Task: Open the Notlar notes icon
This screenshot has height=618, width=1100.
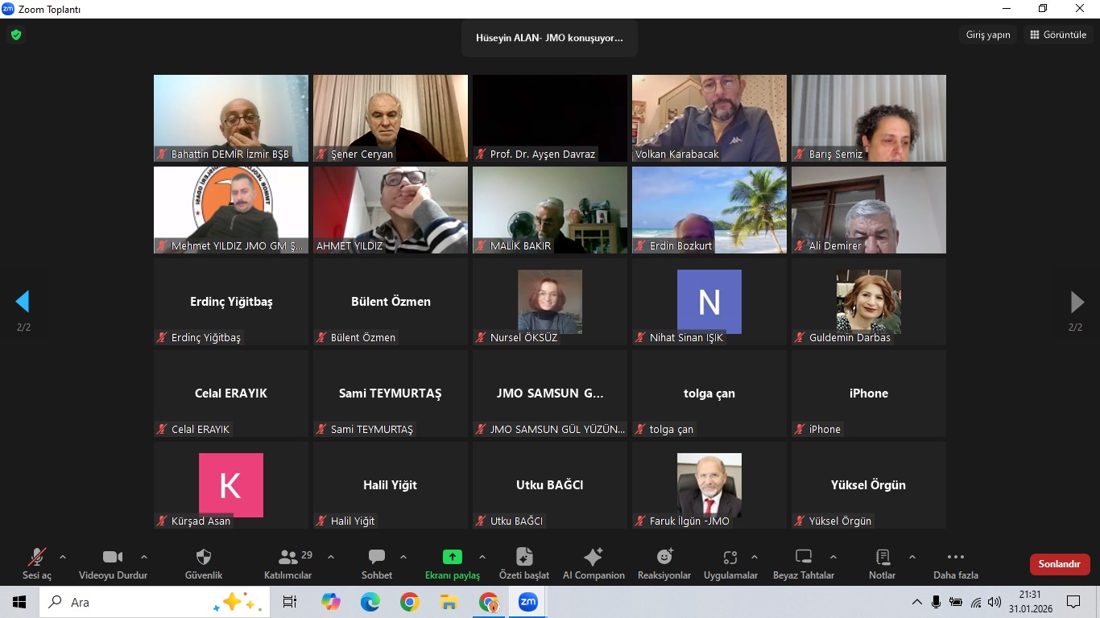Action: click(x=882, y=558)
